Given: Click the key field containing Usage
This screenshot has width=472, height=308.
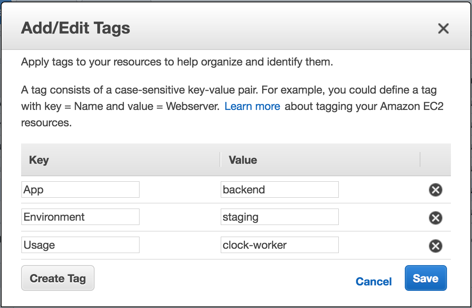Looking at the screenshot, I should (80, 244).
